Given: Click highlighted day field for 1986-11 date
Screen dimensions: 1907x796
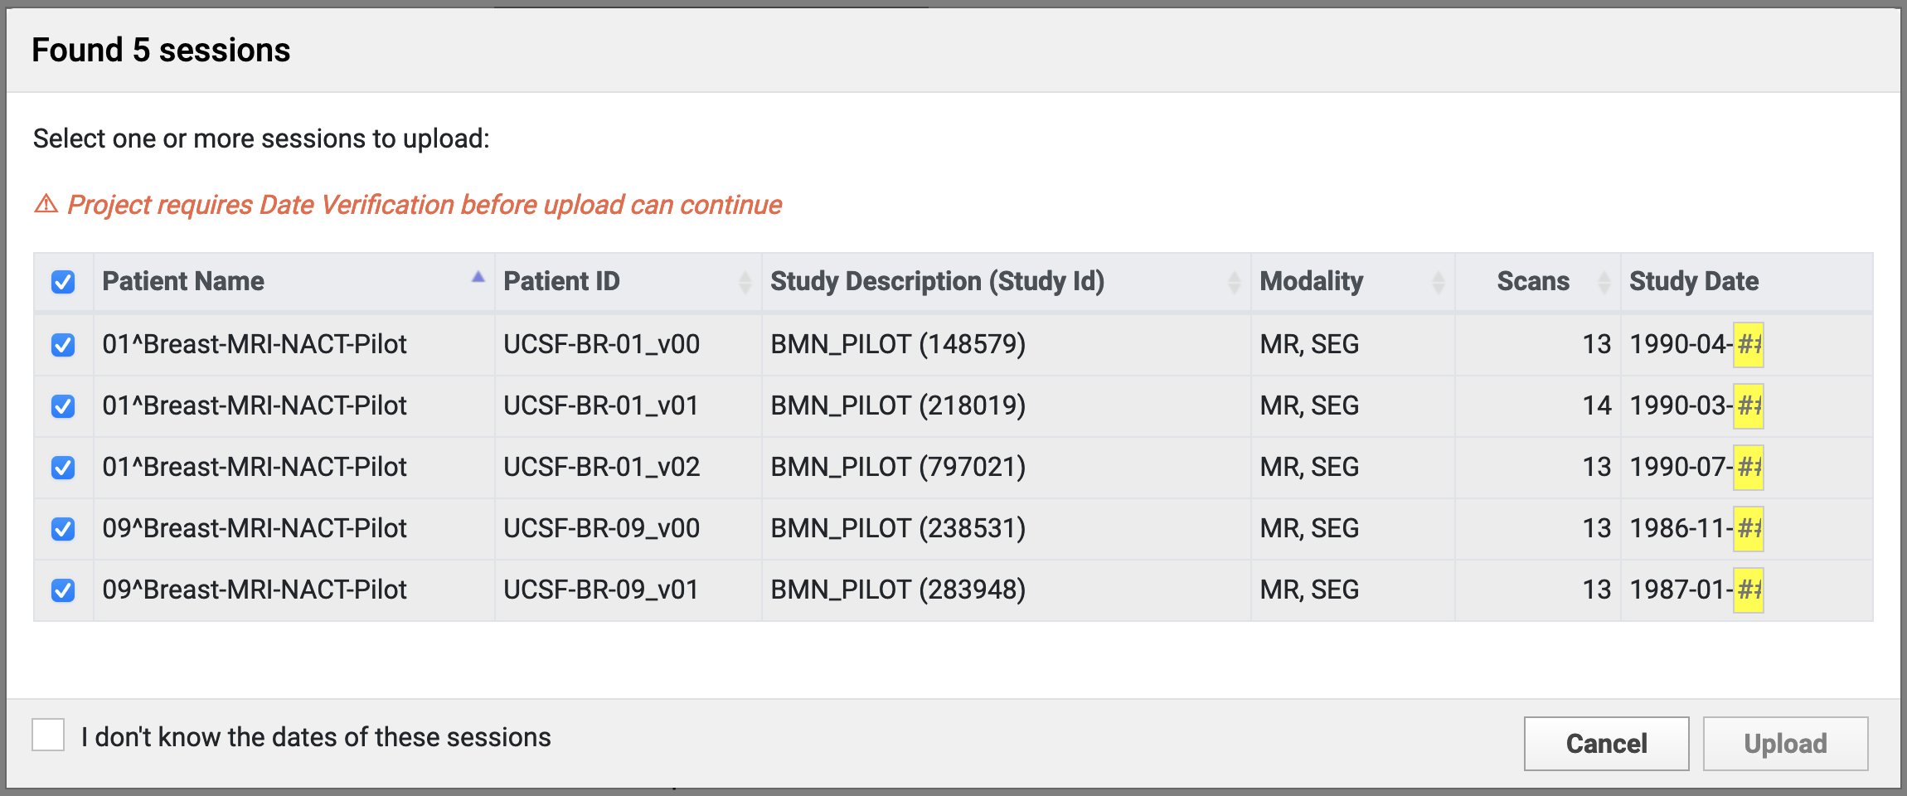Looking at the screenshot, I should click(1748, 529).
